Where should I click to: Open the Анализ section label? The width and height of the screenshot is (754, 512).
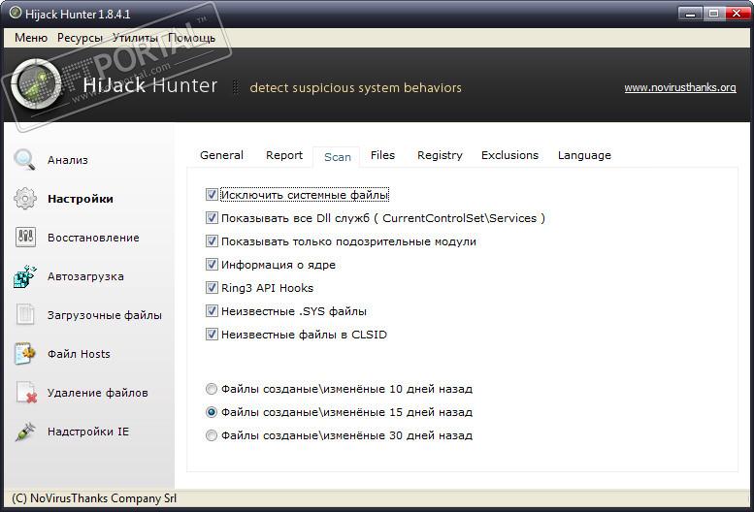pos(67,160)
